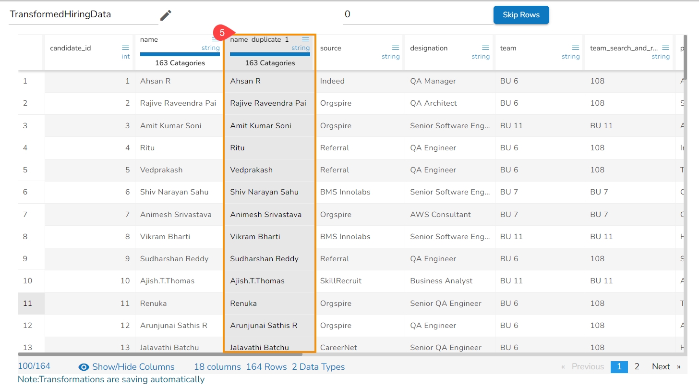
Task: Open team_search_and_r column menu icon
Action: coord(665,48)
